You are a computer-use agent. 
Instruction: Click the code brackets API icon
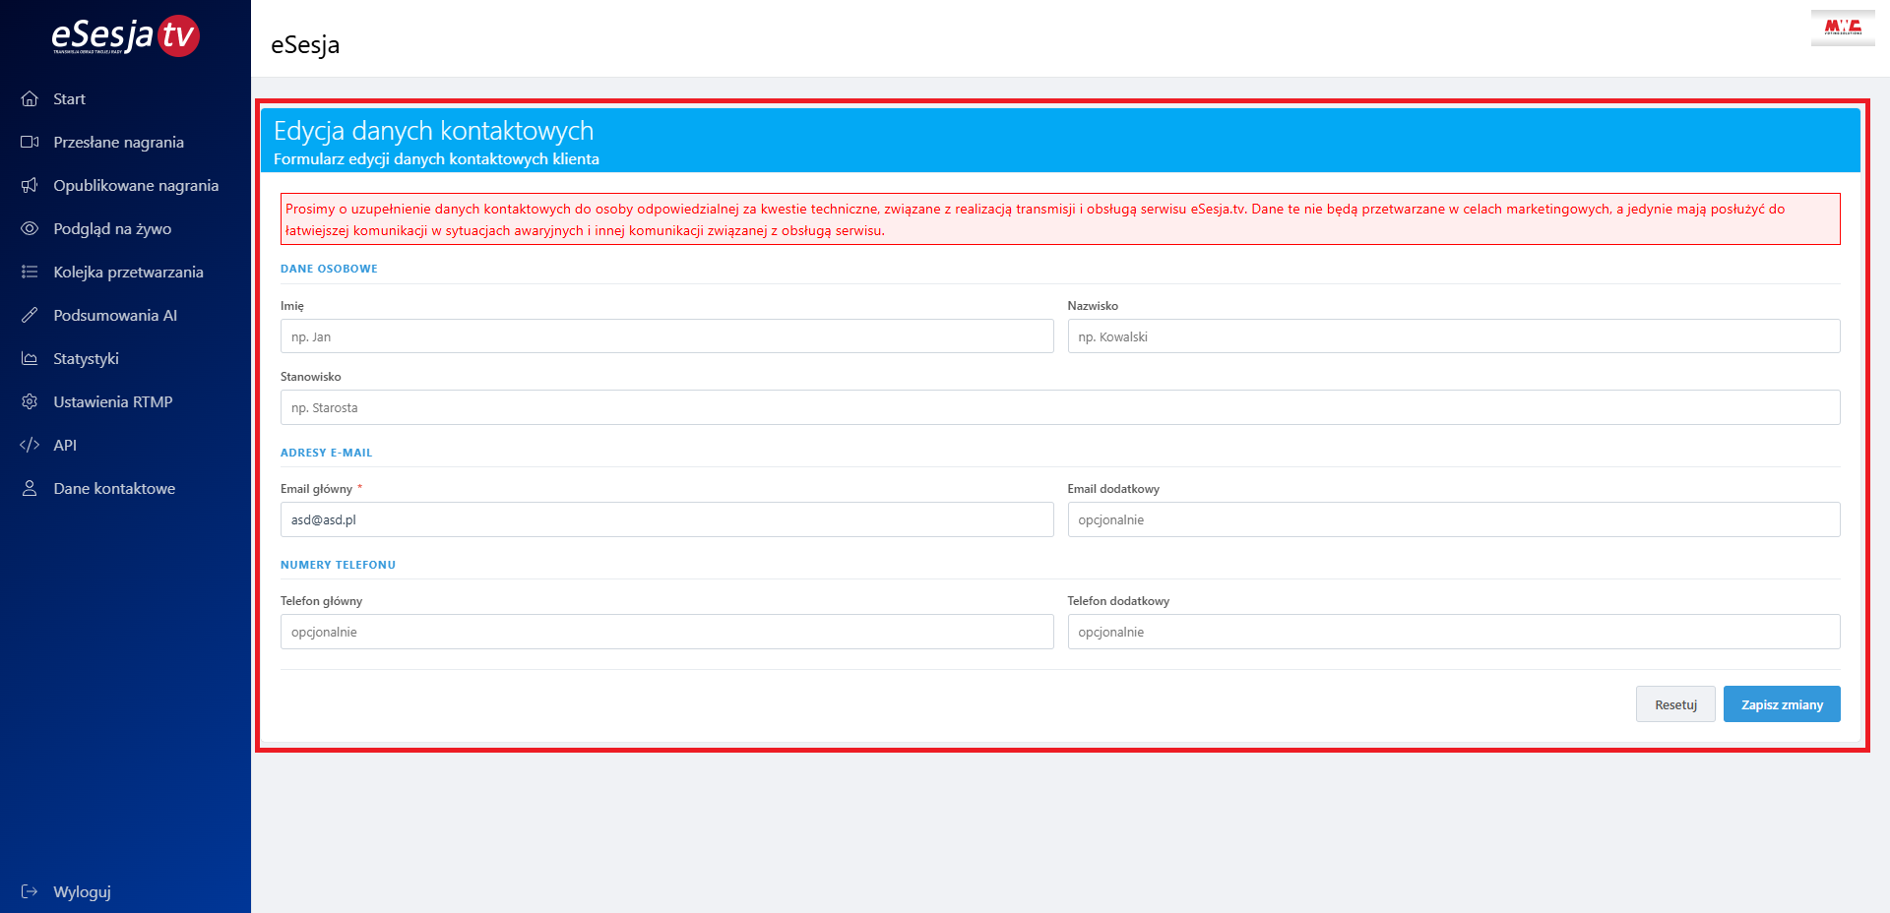pyautogui.click(x=30, y=445)
